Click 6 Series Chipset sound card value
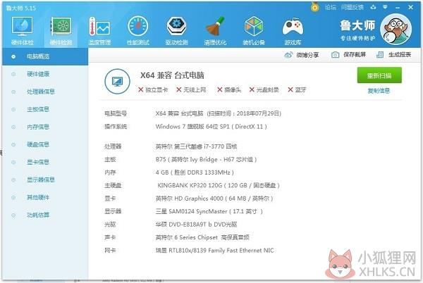The height and width of the screenshot is (283, 423). [202, 237]
